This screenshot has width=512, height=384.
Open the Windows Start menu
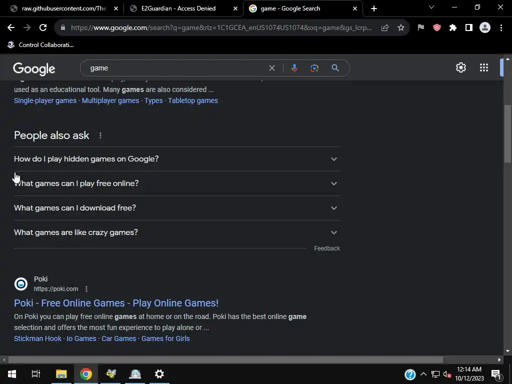[12, 374]
